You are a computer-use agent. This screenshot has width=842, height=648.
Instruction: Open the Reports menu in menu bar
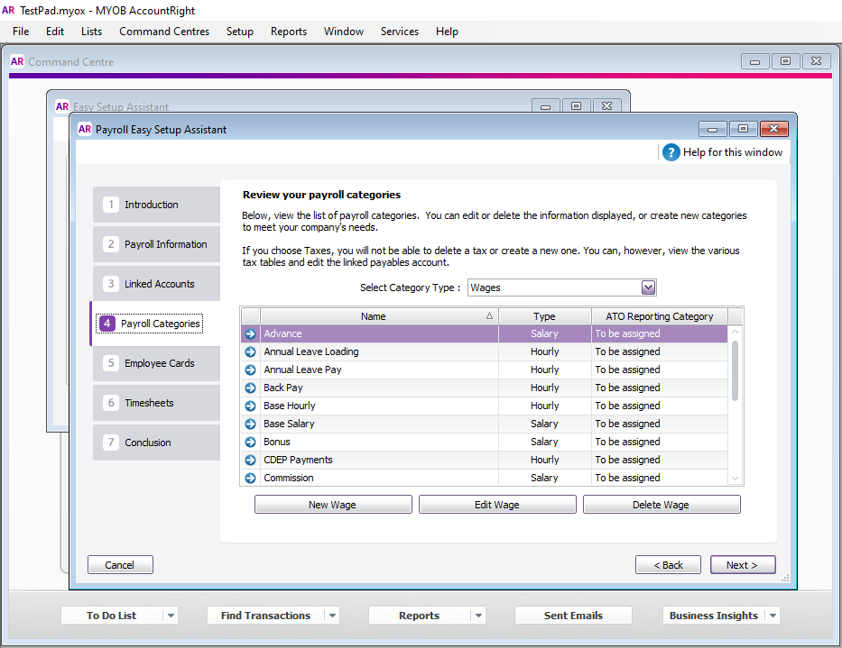[x=289, y=32]
